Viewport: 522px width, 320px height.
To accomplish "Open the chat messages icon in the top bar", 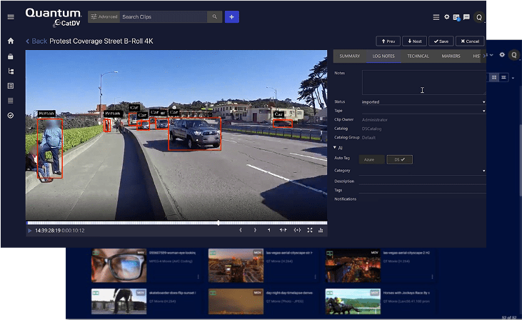I will [466, 16].
